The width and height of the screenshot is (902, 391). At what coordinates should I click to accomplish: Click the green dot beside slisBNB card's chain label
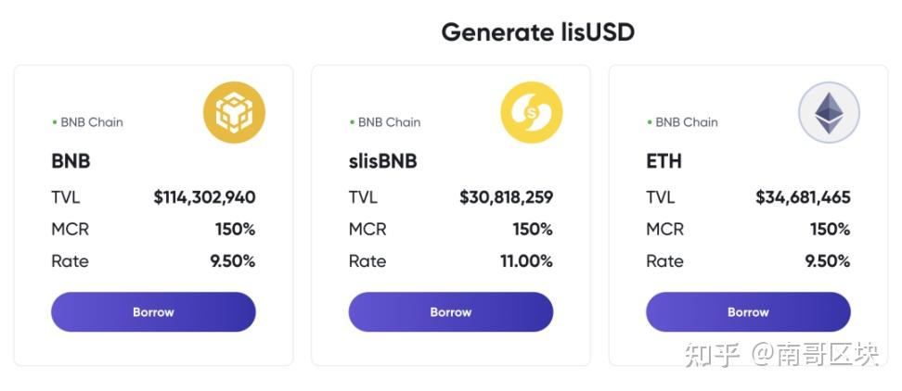[x=352, y=122]
